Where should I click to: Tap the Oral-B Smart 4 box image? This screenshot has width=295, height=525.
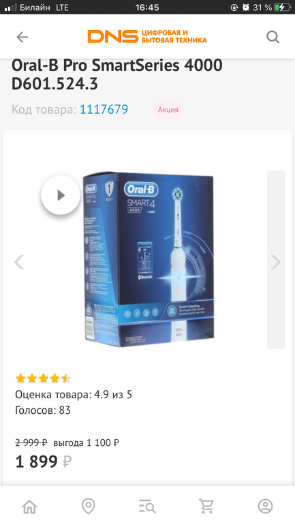pos(148,260)
